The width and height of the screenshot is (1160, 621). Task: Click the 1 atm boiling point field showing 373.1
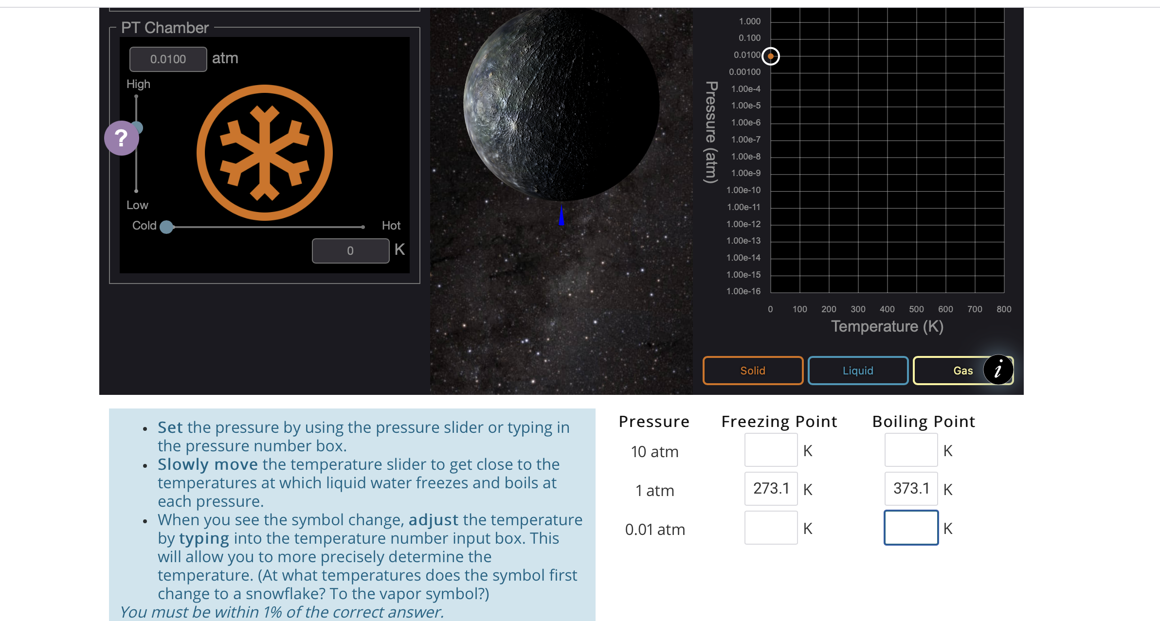coord(910,489)
